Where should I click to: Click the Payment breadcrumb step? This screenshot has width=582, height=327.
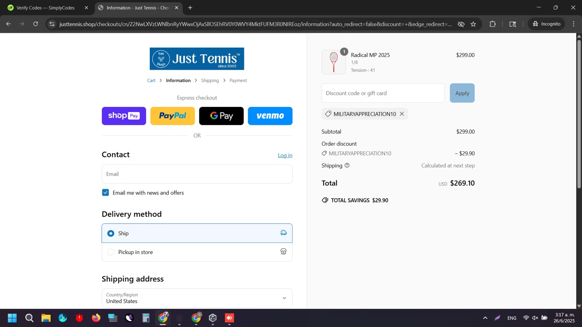click(x=238, y=81)
